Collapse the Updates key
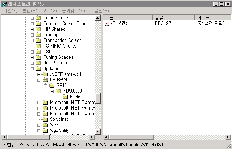This screenshot has height=149, width=232. 32,69
